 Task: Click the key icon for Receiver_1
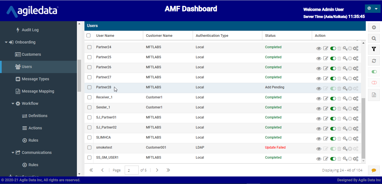point(345,99)
